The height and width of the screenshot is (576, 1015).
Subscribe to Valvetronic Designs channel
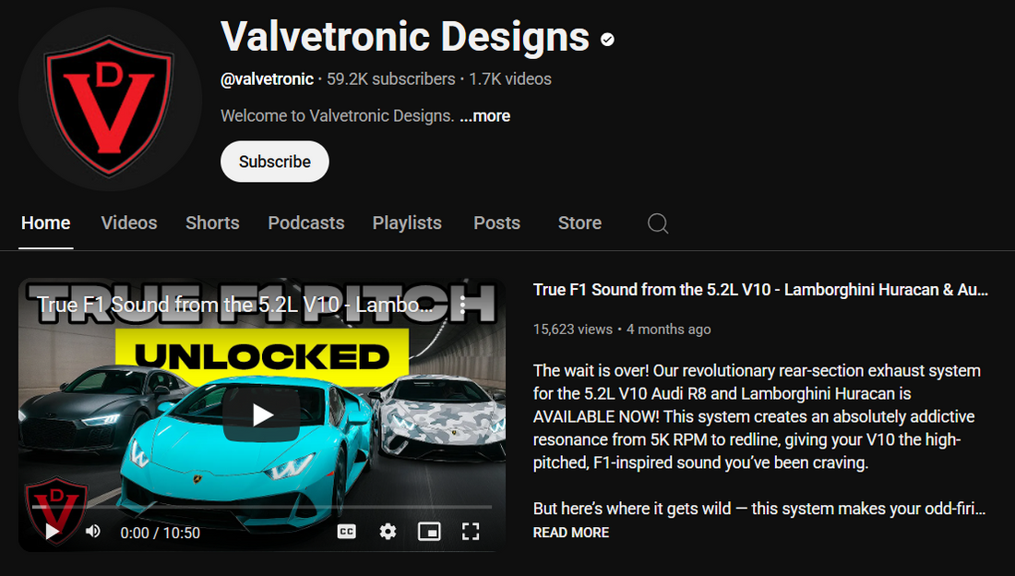tap(274, 162)
